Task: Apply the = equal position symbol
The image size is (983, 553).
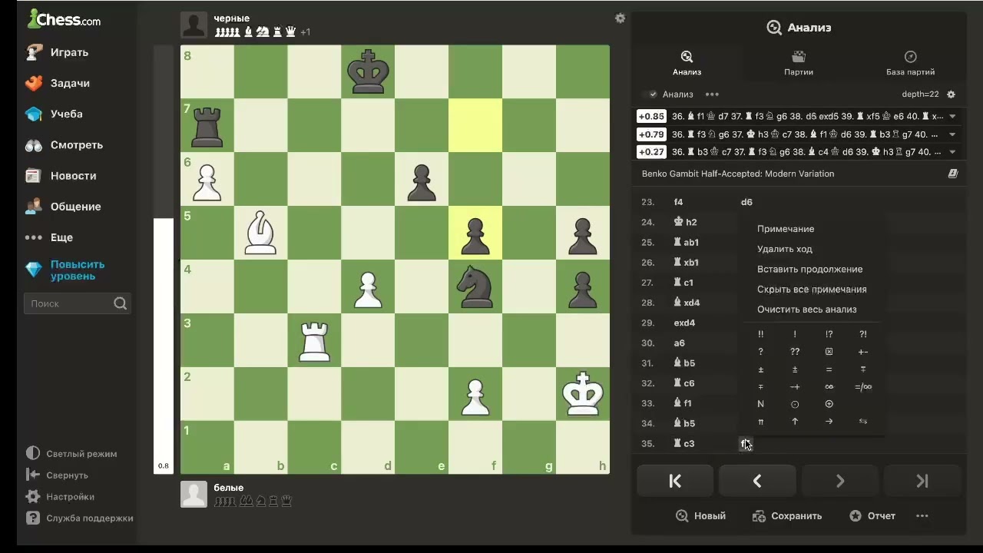Action: (829, 369)
